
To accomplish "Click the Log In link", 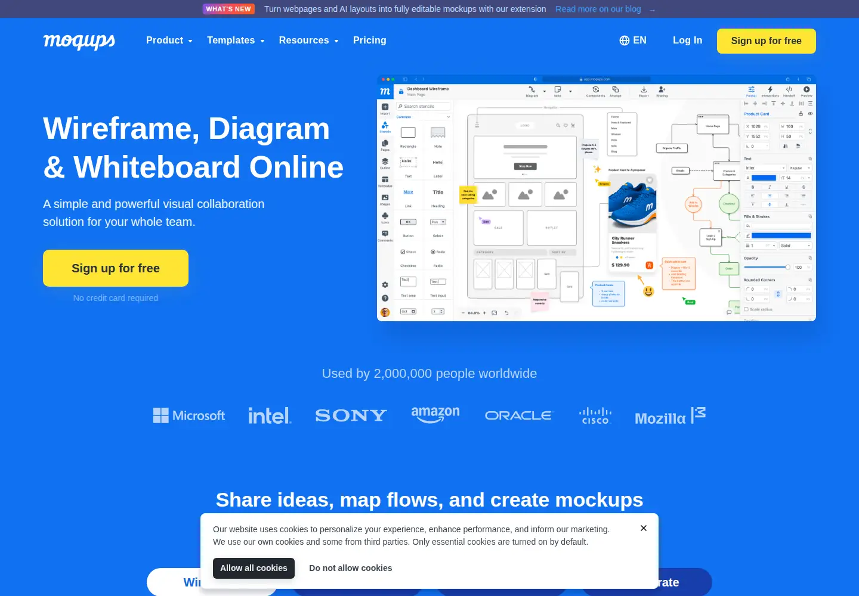I will coord(688,41).
